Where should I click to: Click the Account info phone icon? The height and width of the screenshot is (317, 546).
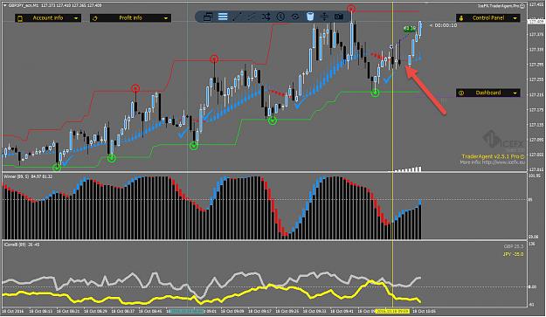[20, 18]
